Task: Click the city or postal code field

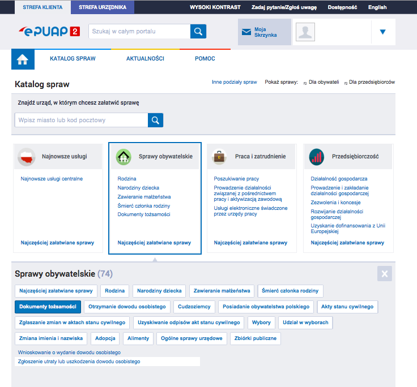Action: pos(82,120)
